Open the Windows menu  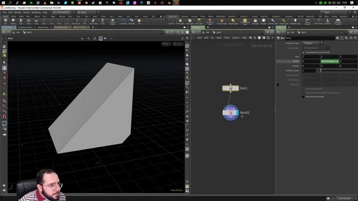pos(36,12)
